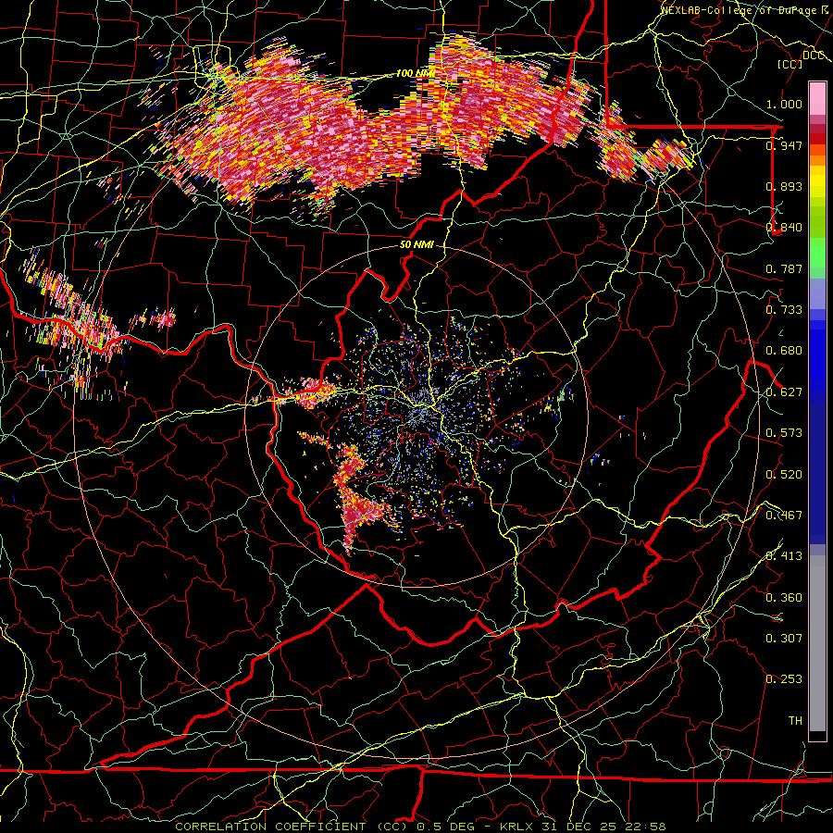This screenshot has height=833, width=833.
Task: Click the 0.520 scale label
Action: [x=784, y=475]
